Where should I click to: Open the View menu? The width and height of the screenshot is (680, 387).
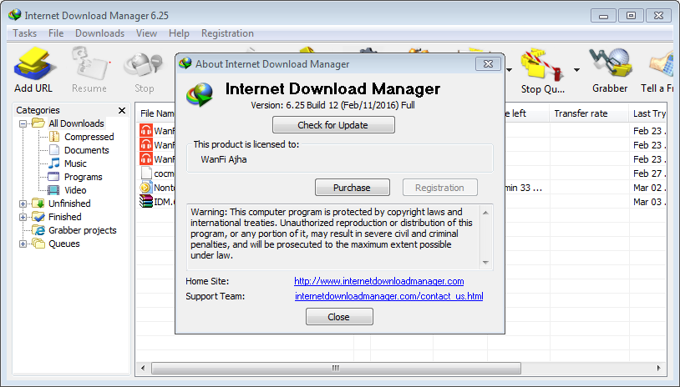146,33
